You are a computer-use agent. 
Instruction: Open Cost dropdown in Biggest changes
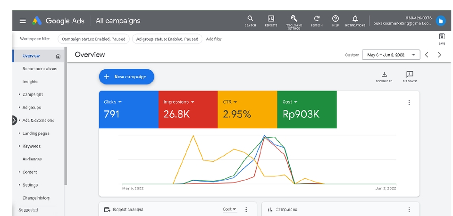tap(230, 209)
